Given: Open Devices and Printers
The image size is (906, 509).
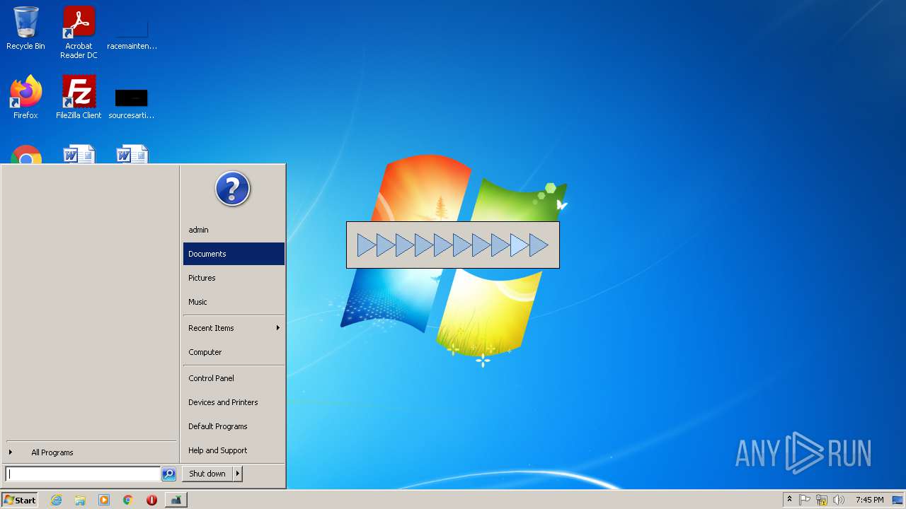Looking at the screenshot, I should (x=234, y=402).
